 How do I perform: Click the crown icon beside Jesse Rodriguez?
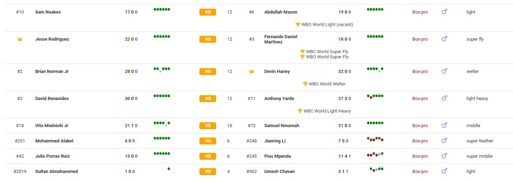pos(20,39)
